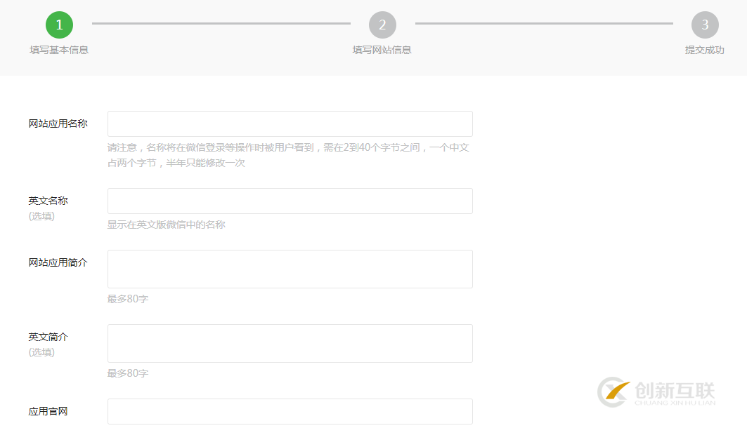Click the 英文简介 field label
Viewport: 747px width, 428px height.
tap(48, 337)
